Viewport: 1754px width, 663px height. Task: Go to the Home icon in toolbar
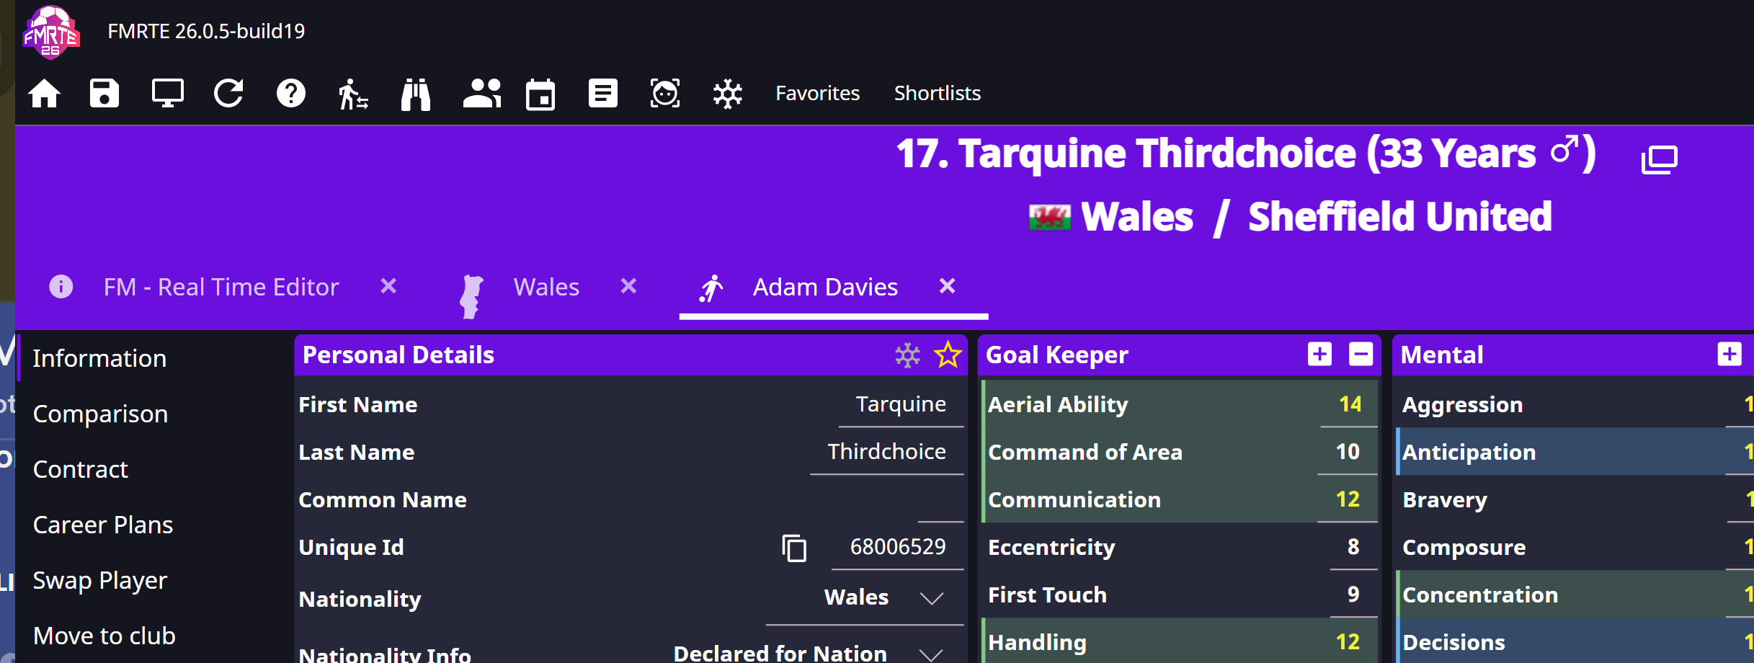pos(44,94)
